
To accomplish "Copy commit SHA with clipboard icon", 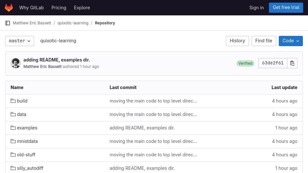I will coord(292,63).
